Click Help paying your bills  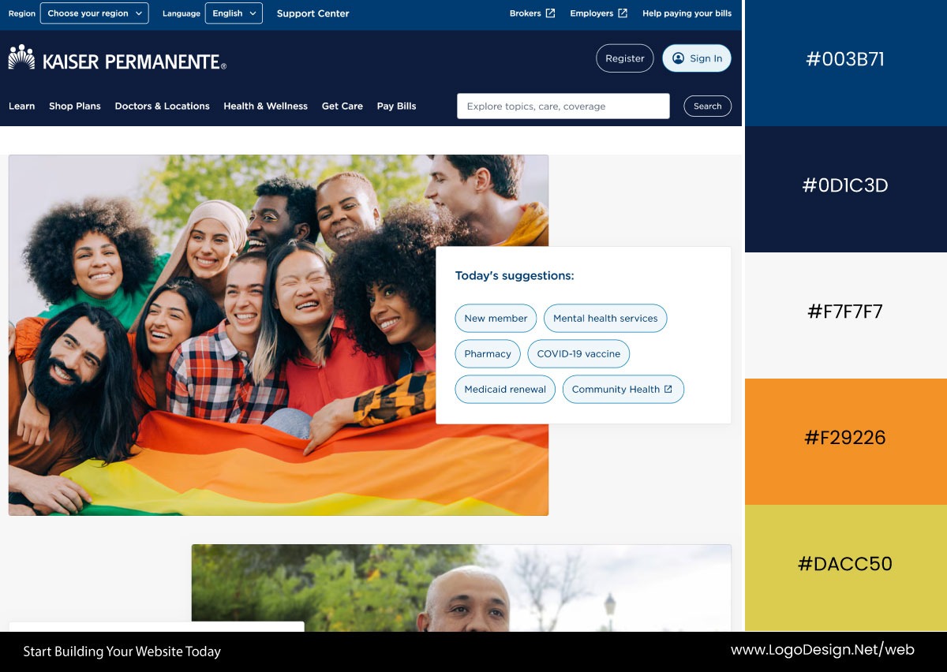[687, 13]
